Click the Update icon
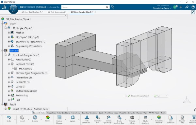This screenshot has height=125, width=196. (73, 118)
